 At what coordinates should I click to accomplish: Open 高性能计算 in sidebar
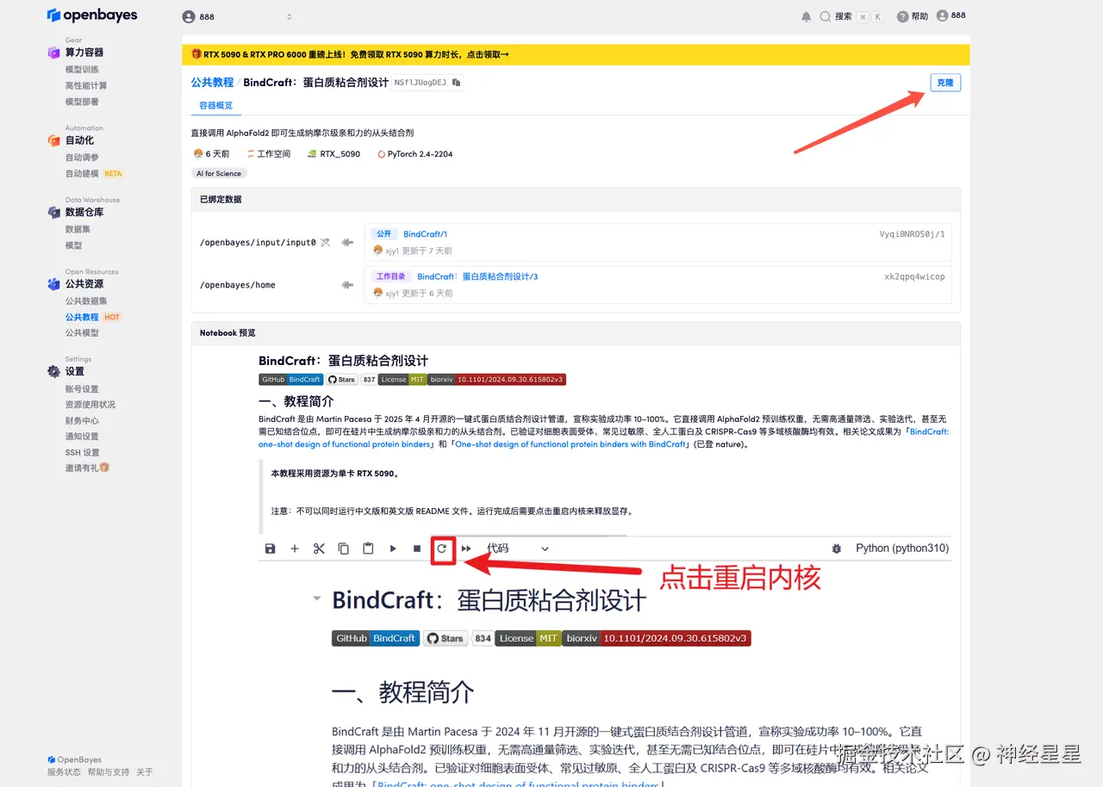pyautogui.click(x=86, y=86)
